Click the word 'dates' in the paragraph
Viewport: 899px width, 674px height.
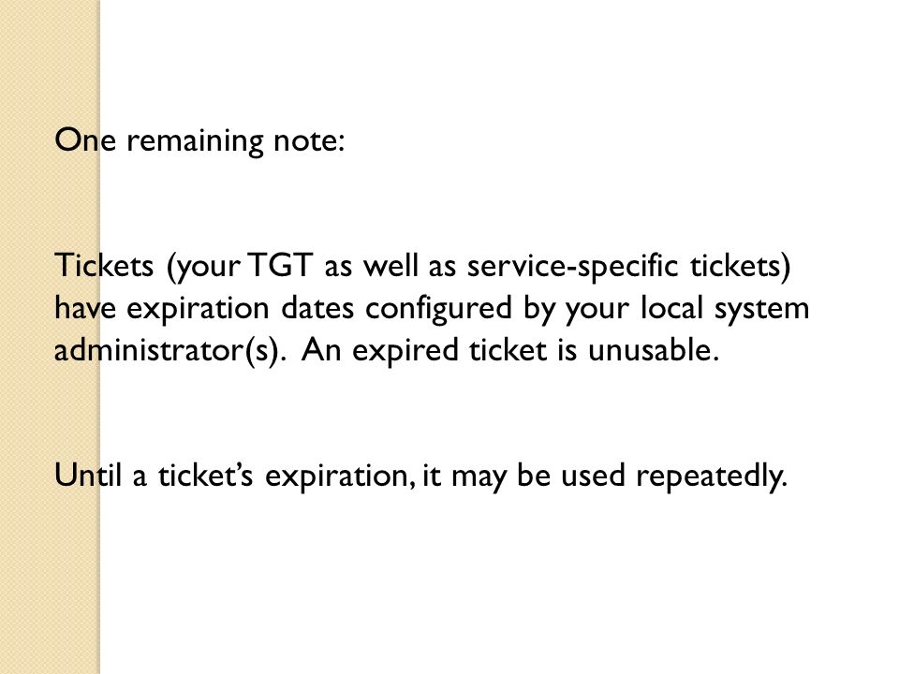[x=317, y=308]
